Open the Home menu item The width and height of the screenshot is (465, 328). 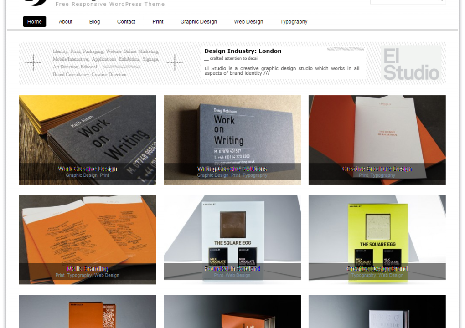click(35, 21)
